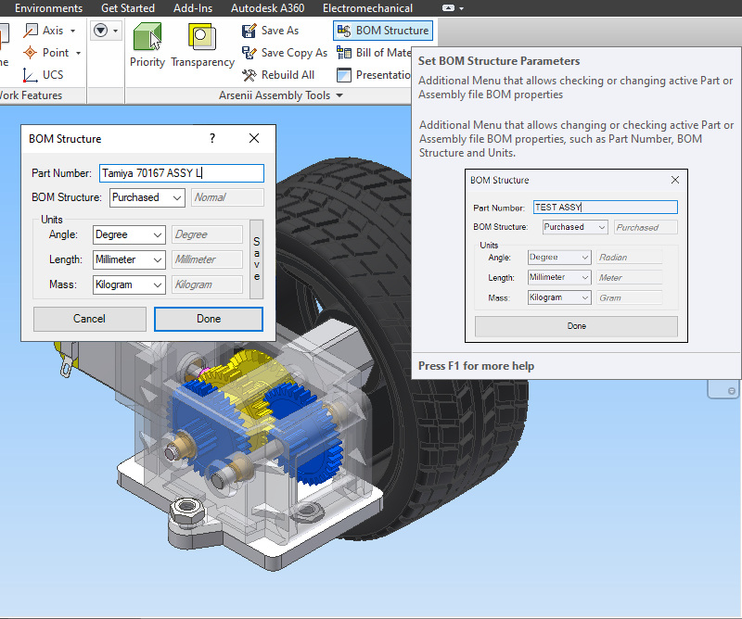Switch to the Electromechanical tab
This screenshot has width=742, height=619.
click(x=367, y=8)
